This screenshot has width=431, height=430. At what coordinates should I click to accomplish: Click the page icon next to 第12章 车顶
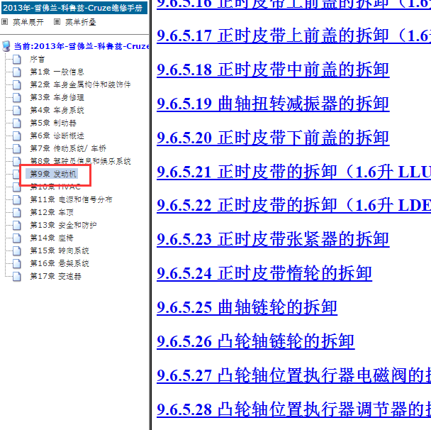[x=17, y=212]
